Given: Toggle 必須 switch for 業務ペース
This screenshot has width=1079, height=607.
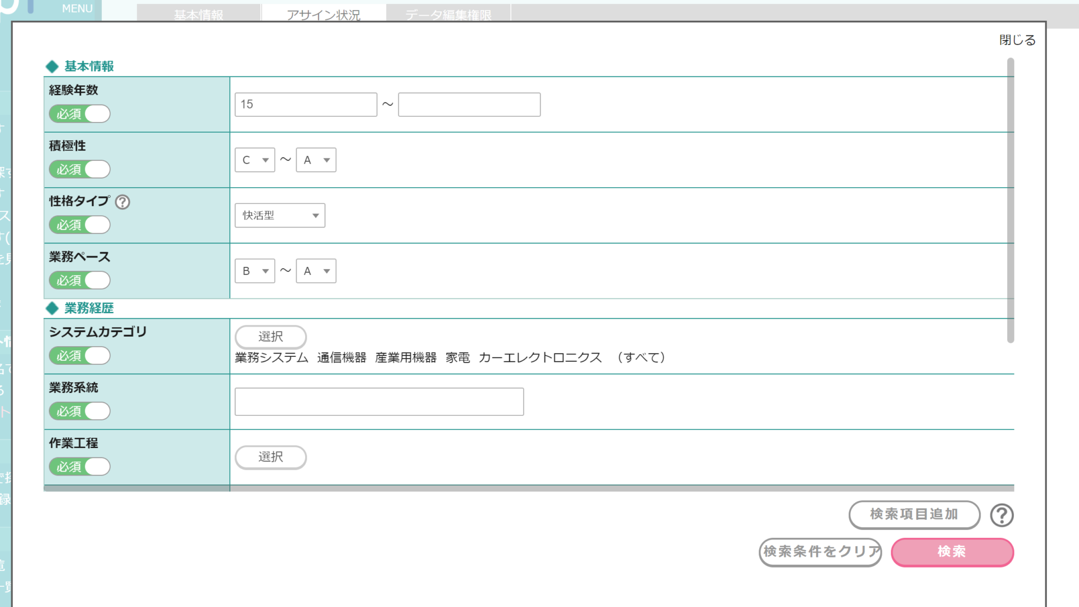Looking at the screenshot, I should point(79,280).
